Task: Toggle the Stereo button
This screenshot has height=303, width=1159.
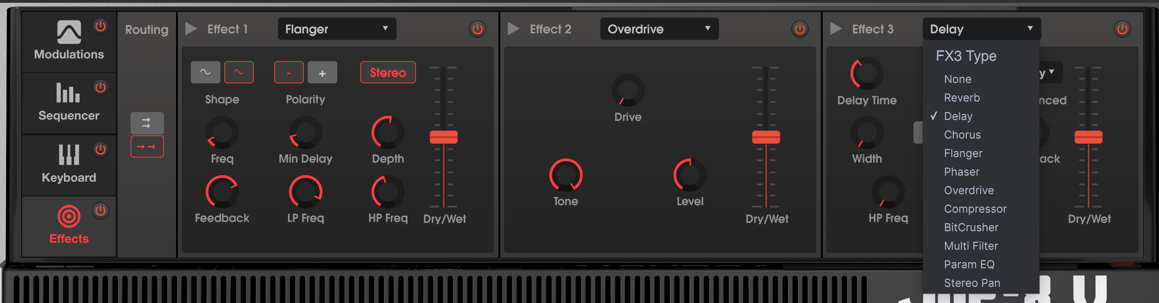Action: 388,72
